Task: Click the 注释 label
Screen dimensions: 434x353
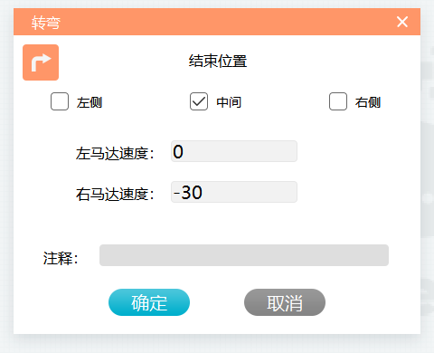Action: point(61,258)
